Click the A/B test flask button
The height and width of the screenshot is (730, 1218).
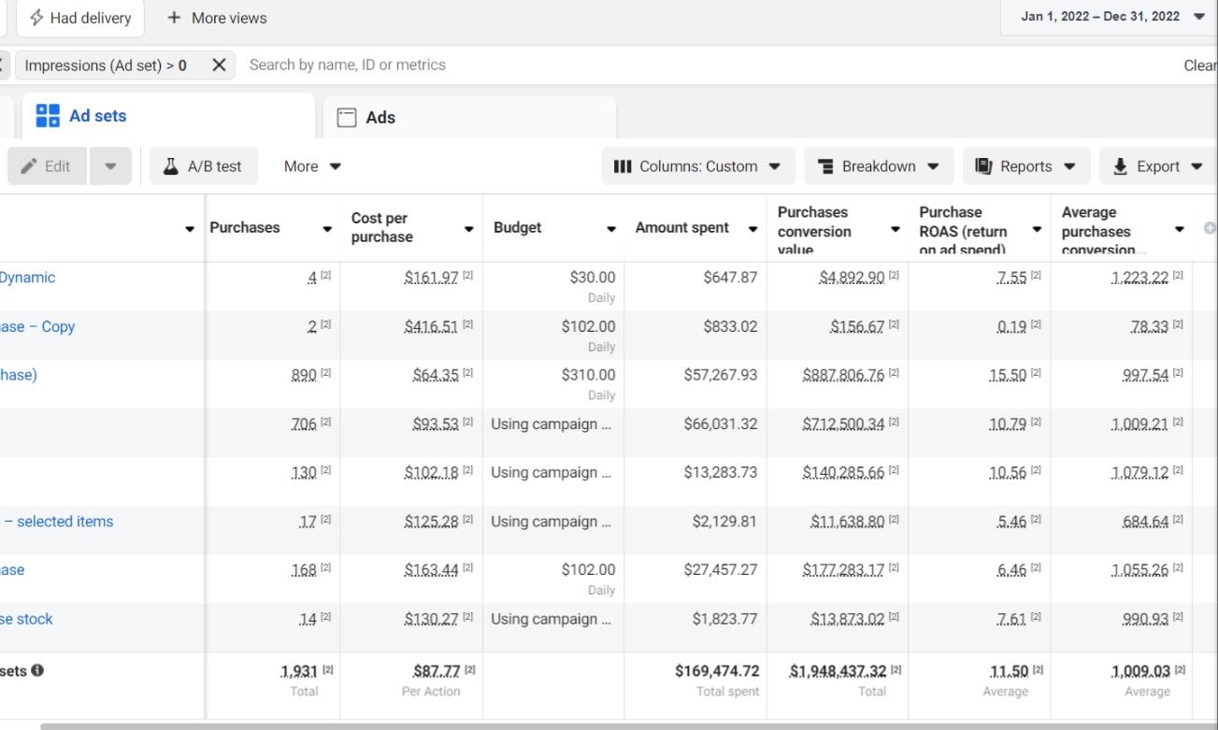click(x=203, y=166)
